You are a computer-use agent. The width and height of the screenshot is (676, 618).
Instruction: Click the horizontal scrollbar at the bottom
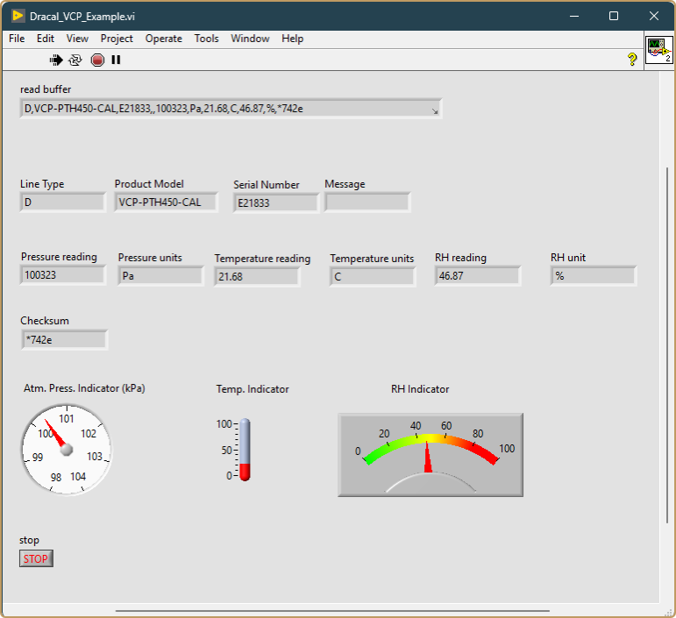pos(332,611)
